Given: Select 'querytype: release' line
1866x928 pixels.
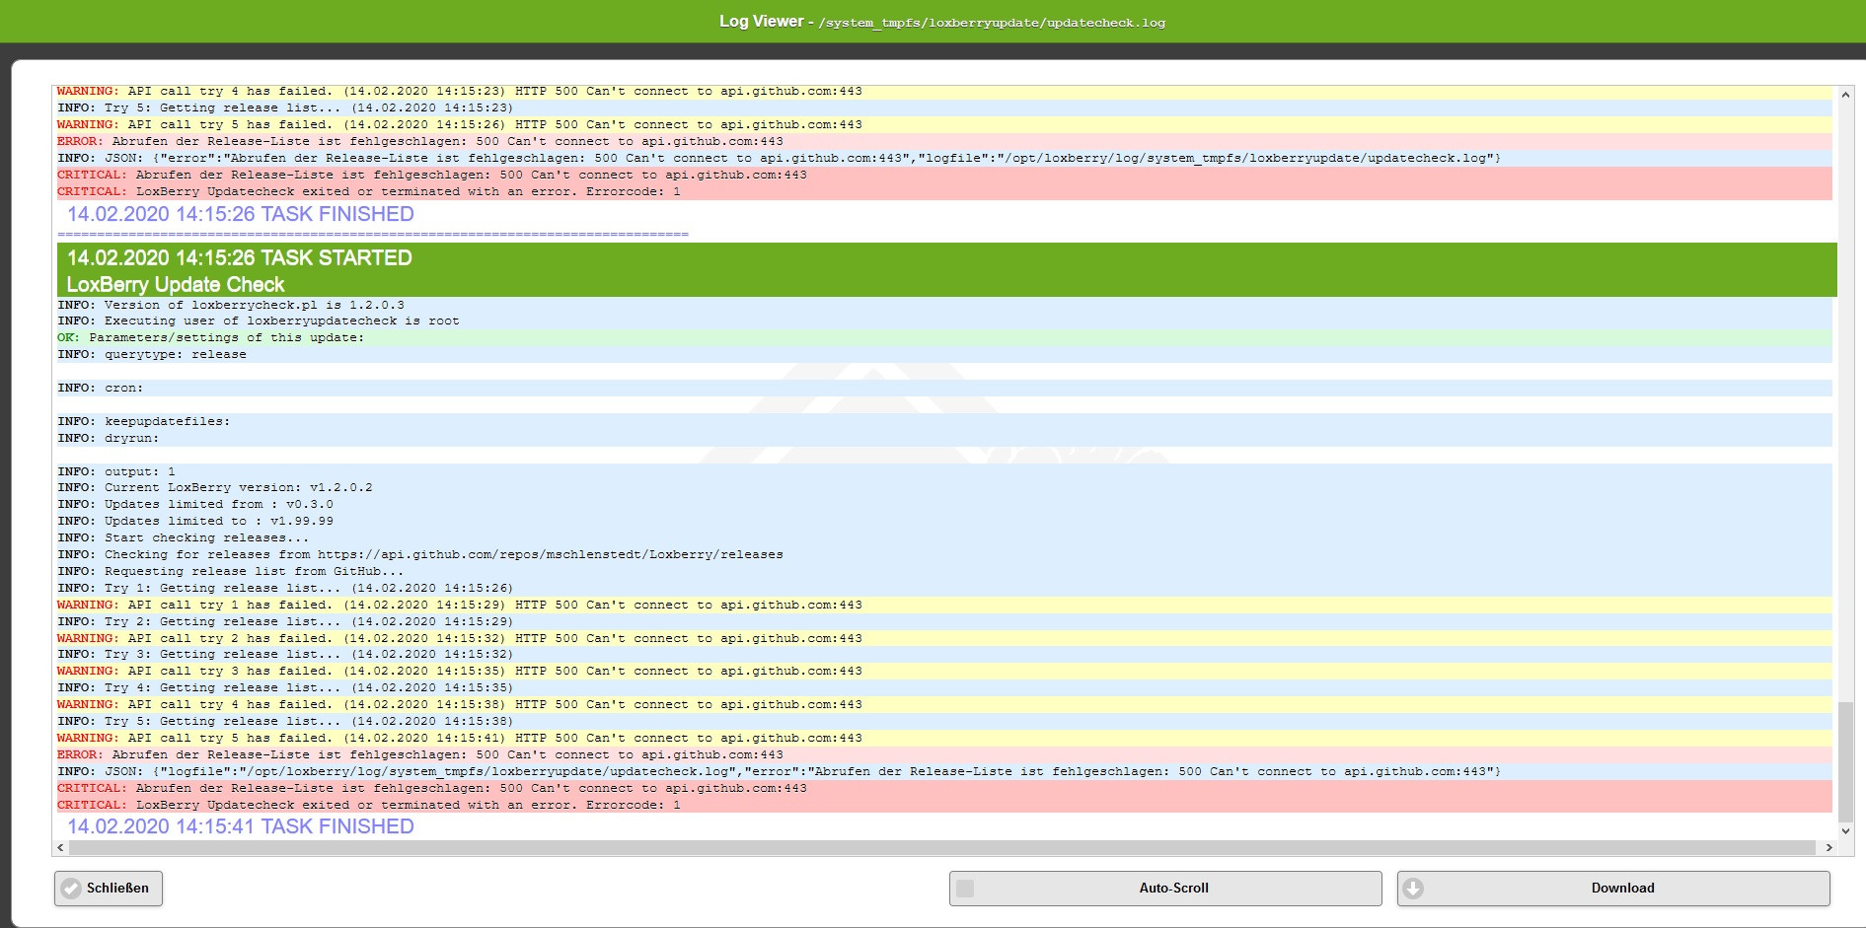Looking at the screenshot, I should click(x=944, y=354).
